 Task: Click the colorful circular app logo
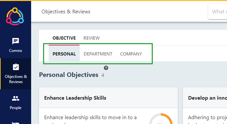[x=15, y=16]
